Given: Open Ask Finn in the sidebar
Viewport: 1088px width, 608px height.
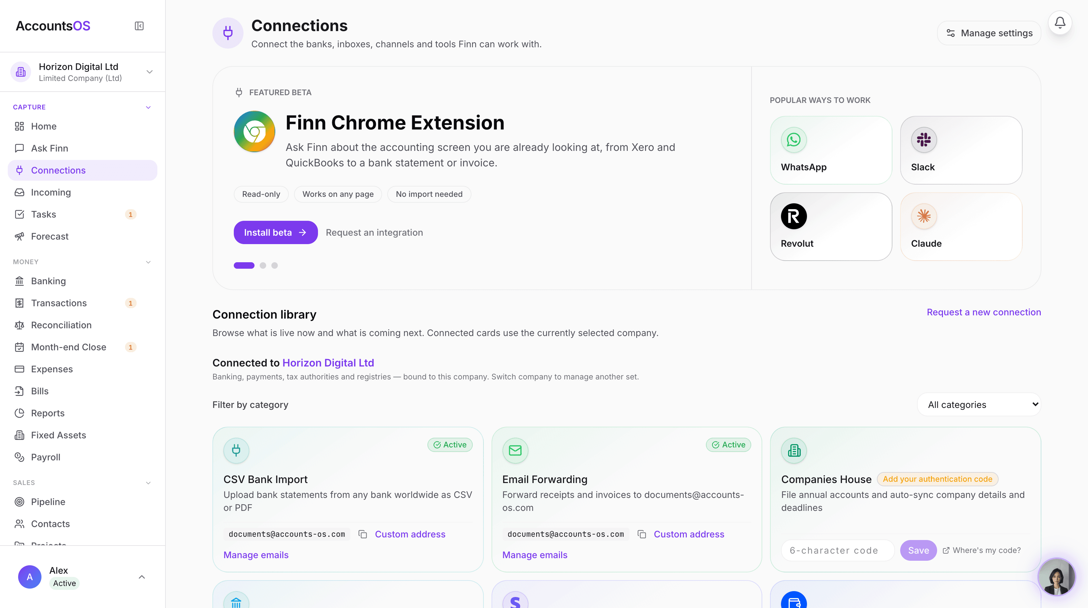Looking at the screenshot, I should point(82,148).
